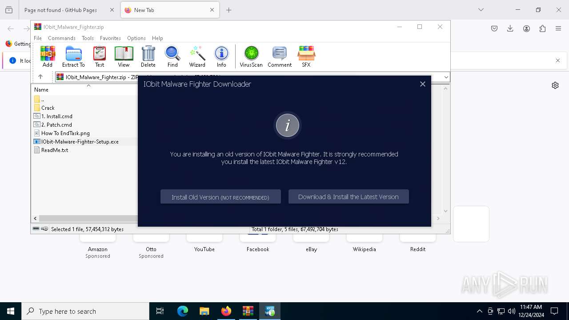The height and width of the screenshot is (320, 569).
Task: Open the Tools menu
Action: [x=88, y=38]
